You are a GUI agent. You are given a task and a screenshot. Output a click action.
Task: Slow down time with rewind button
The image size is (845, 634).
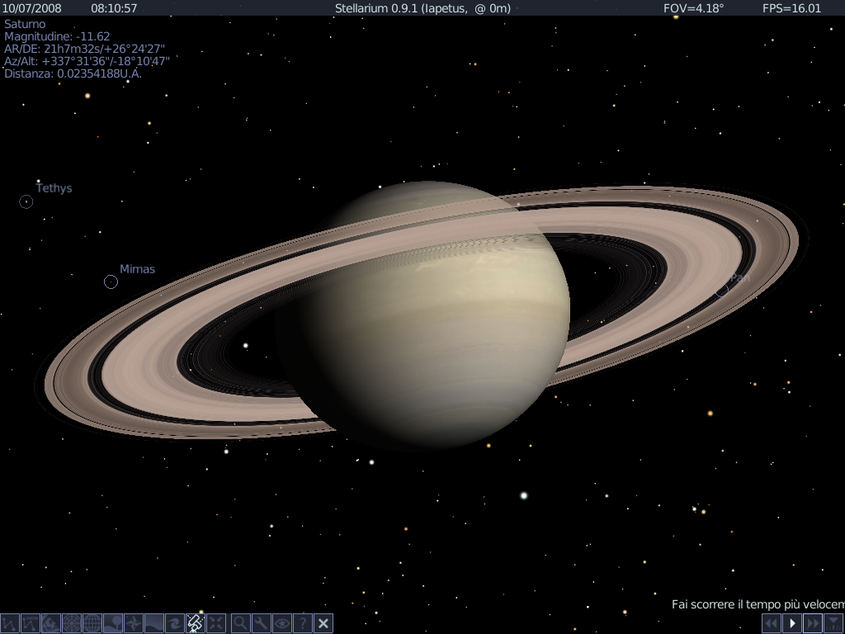tap(771, 623)
